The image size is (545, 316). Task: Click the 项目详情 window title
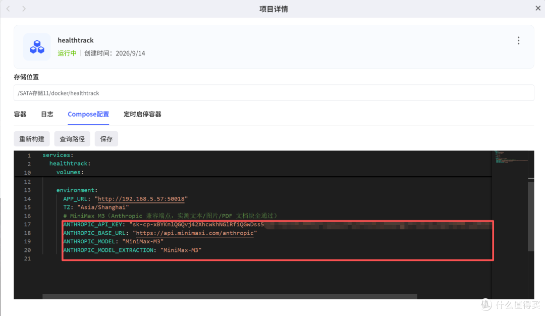[x=274, y=9]
